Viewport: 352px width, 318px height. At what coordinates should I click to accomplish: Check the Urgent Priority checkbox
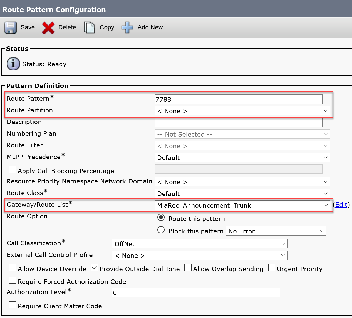coord(272,267)
